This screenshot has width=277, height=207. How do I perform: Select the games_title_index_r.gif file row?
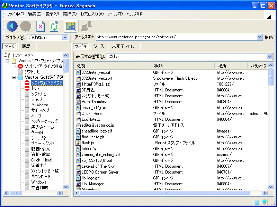171,155
